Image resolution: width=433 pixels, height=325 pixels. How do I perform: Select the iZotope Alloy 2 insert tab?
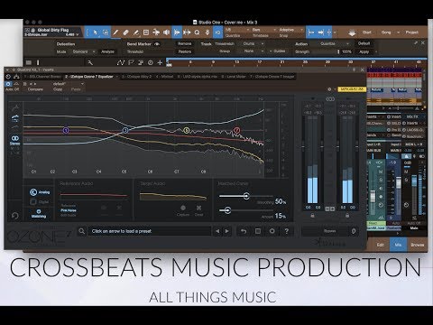pyautogui.click(x=136, y=77)
